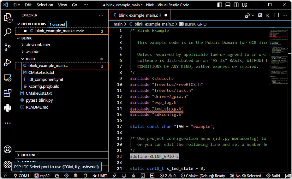Open the Search view

pyautogui.click(x=8, y=32)
